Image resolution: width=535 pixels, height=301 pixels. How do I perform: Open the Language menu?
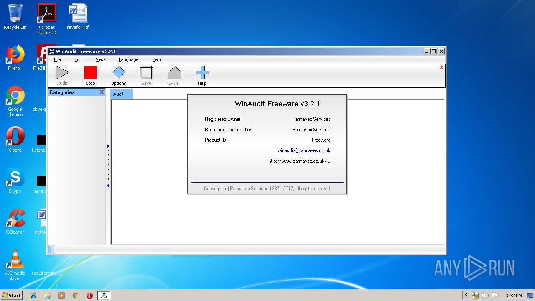(128, 59)
